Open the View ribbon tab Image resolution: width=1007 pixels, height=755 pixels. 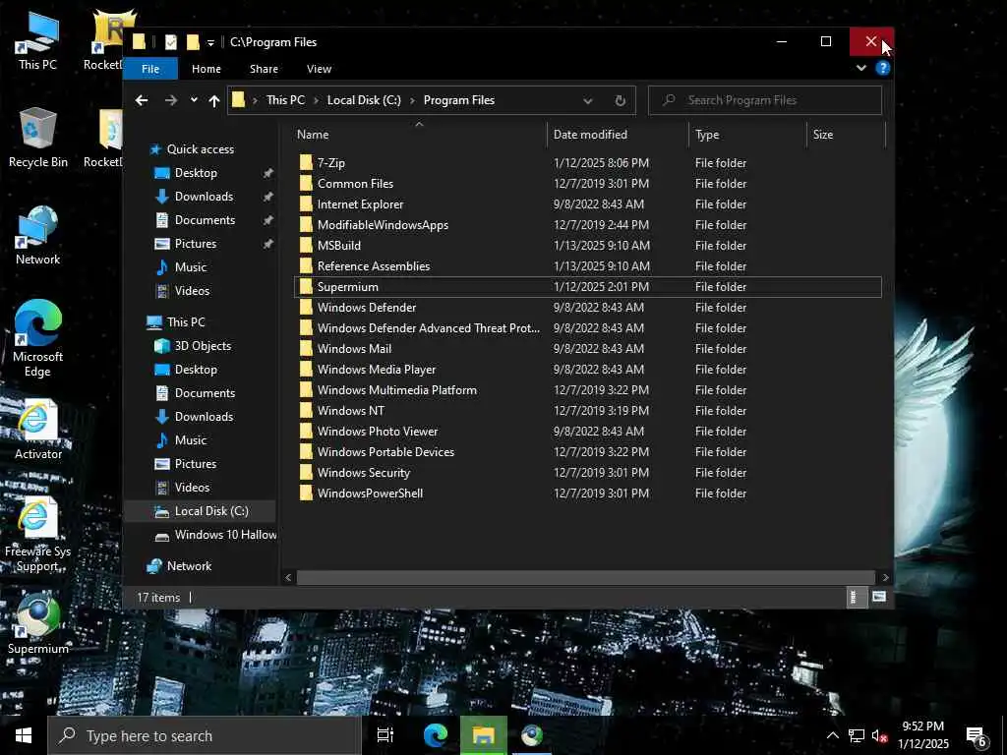click(x=320, y=69)
